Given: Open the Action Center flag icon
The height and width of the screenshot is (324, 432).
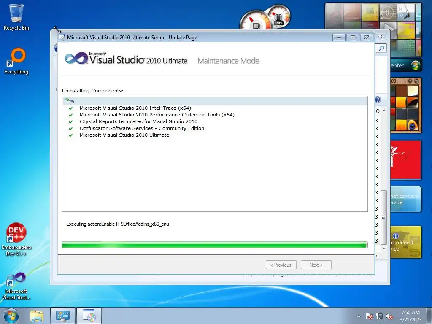Looking at the screenshot, I should 369,316.
